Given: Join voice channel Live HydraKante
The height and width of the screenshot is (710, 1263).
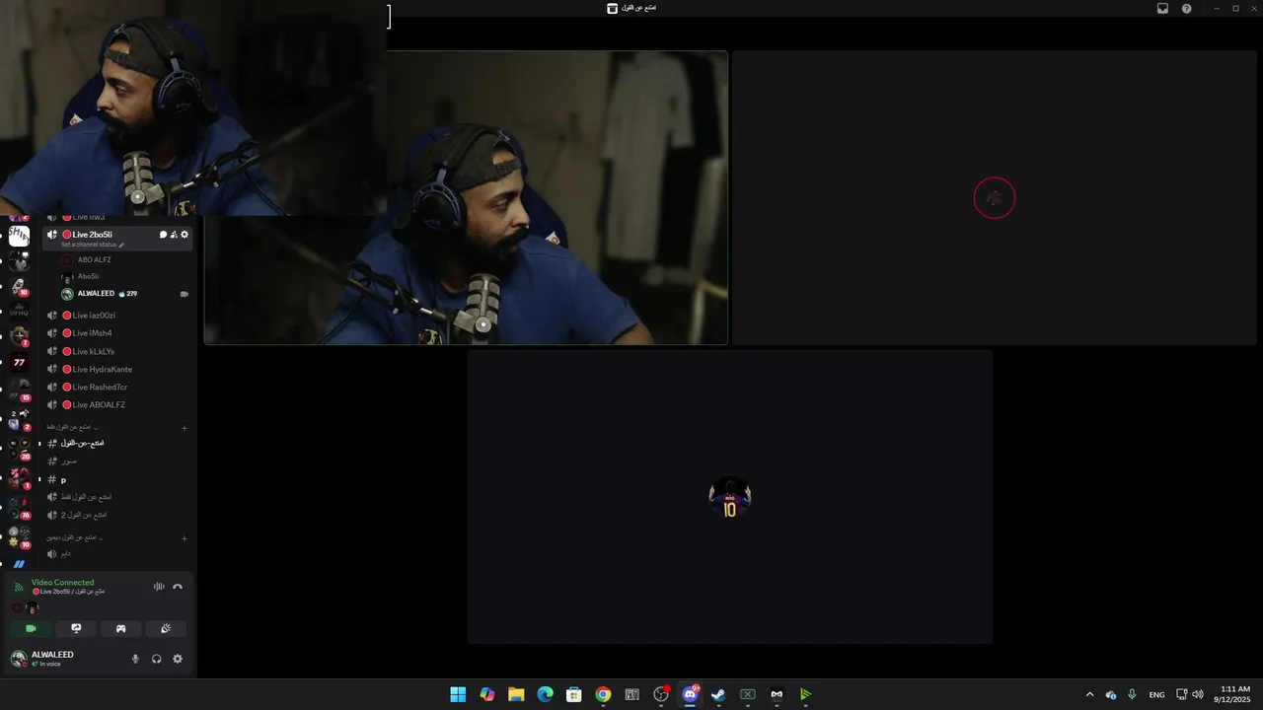Looking at the screenshot, I should click(x=116, y=369).
